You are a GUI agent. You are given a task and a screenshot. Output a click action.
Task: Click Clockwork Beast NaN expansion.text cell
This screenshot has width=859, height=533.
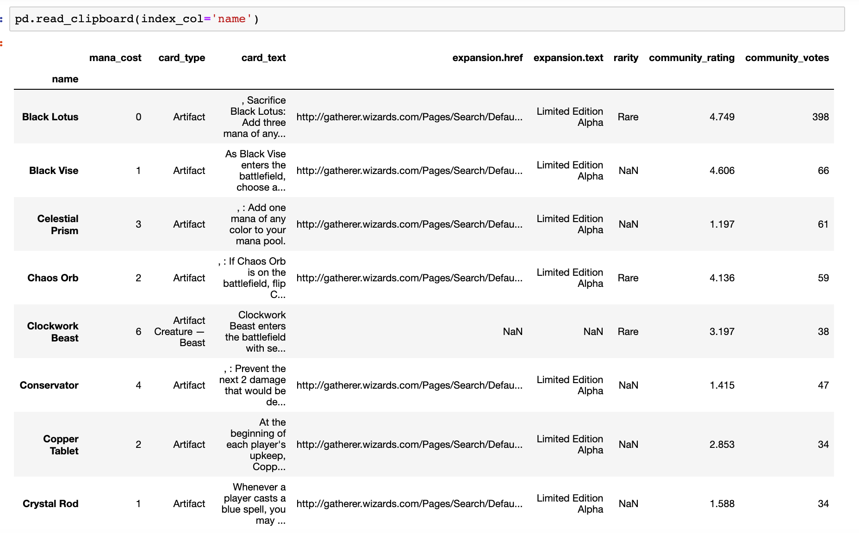click(593, 332)
